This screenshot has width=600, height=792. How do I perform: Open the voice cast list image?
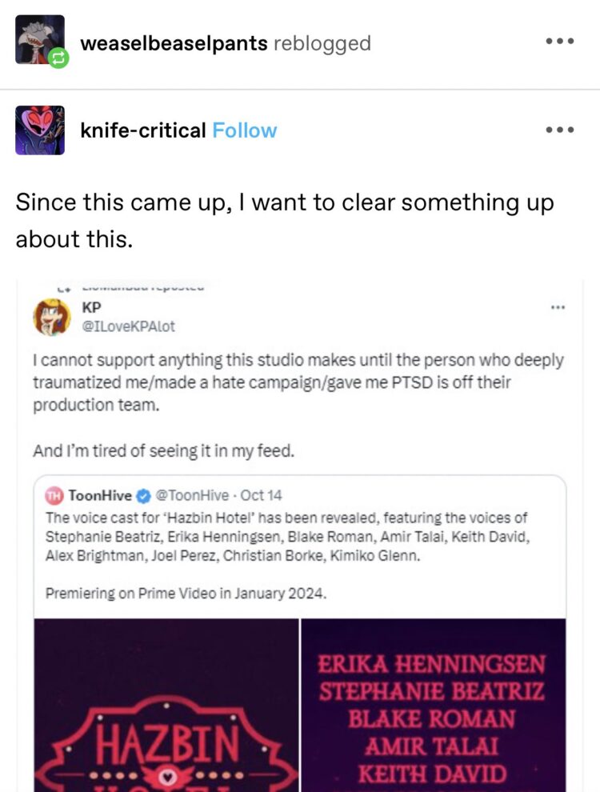(433, 704)
